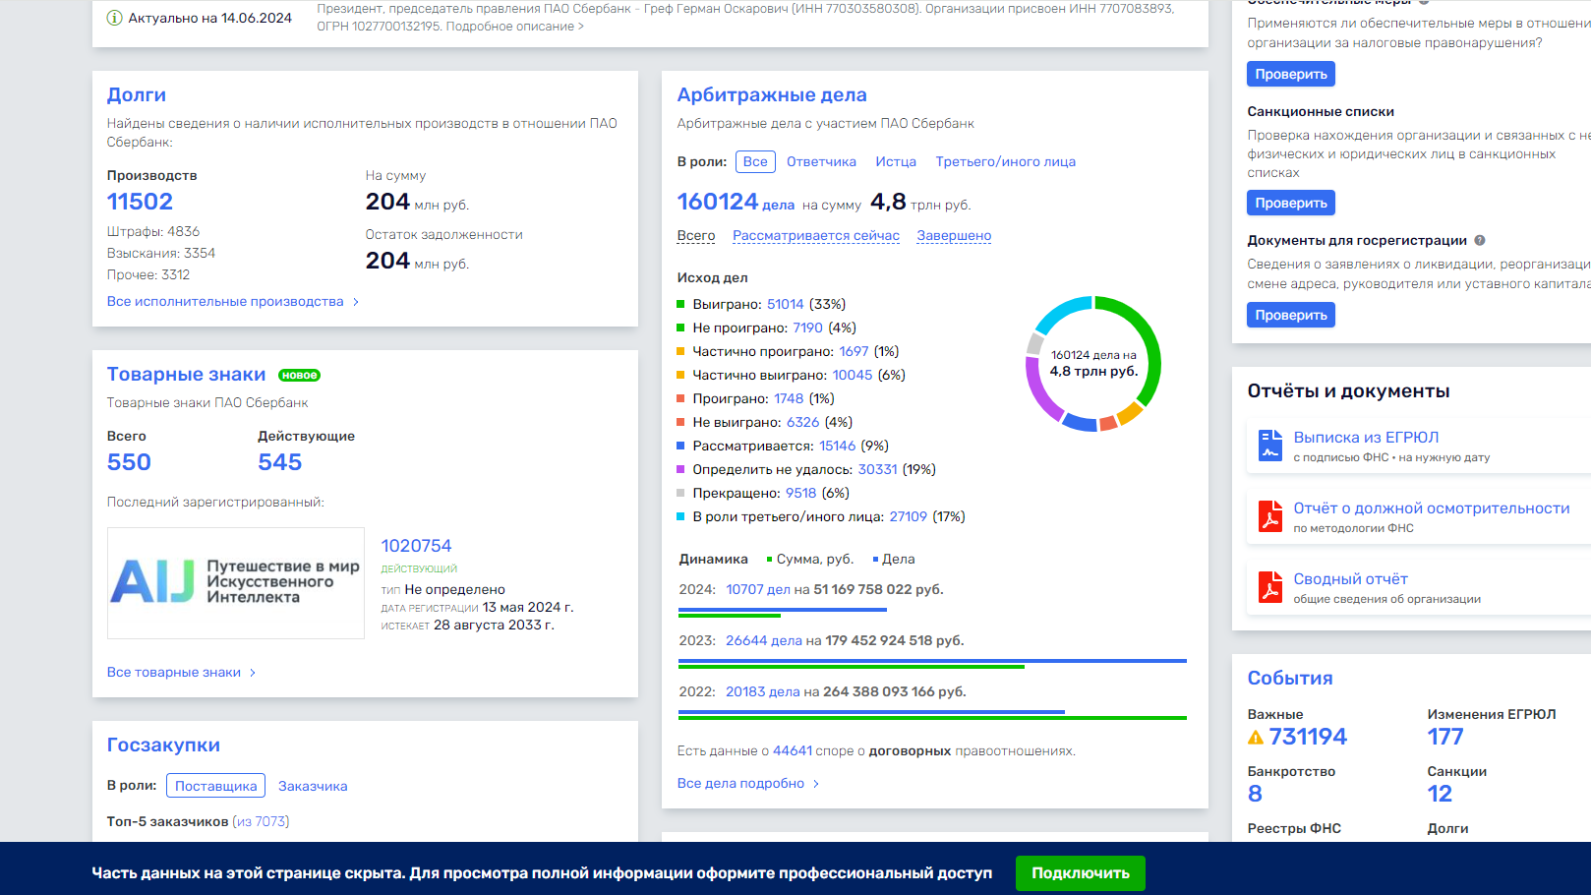Open the active trademarks count 545
The height and width of the screenshot is (895, 1591).
pyautogui.click(x=280, y=462)
